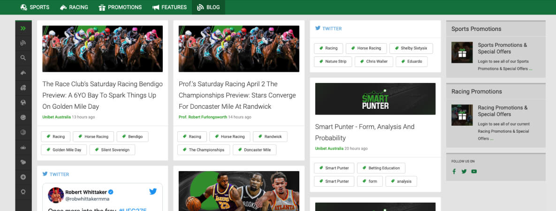Click the Sports Promotions panel heading
This screenshot has width=556, height=211.
point(476,29)
